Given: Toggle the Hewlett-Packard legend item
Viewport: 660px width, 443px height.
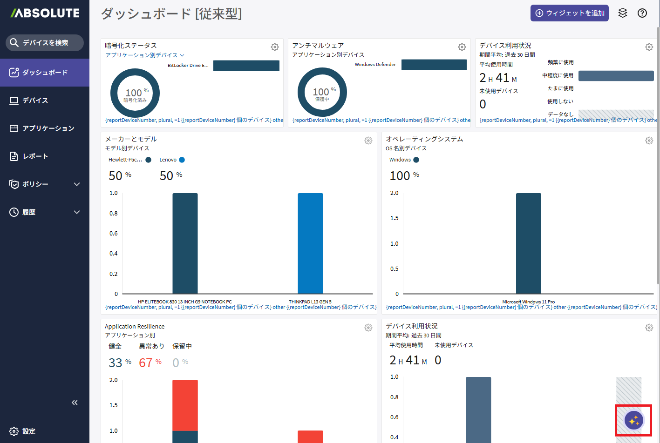Looking at the screenshot, I should 129,160.
